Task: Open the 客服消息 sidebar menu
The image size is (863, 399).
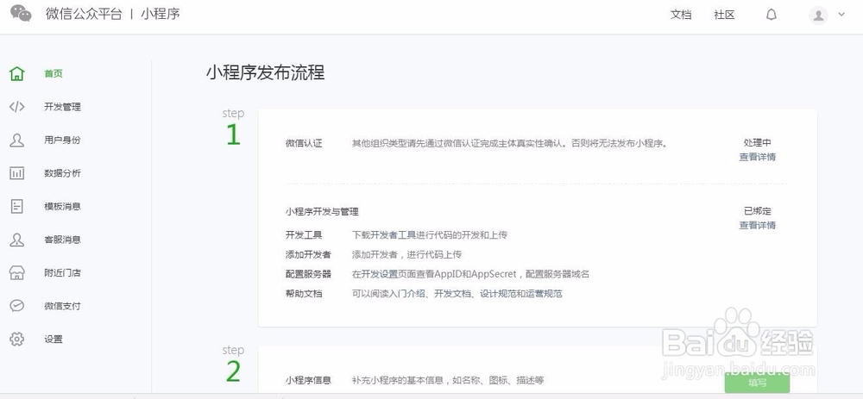Action: coord(62,240)
